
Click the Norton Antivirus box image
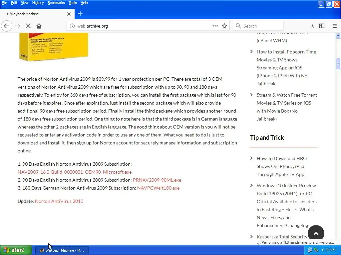click(54, 47)
